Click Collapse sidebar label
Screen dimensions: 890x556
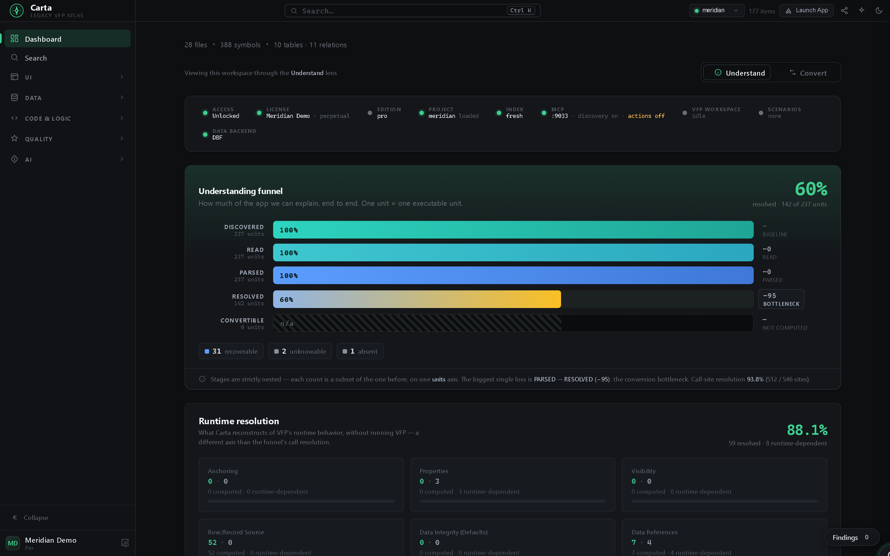(36, 517)
